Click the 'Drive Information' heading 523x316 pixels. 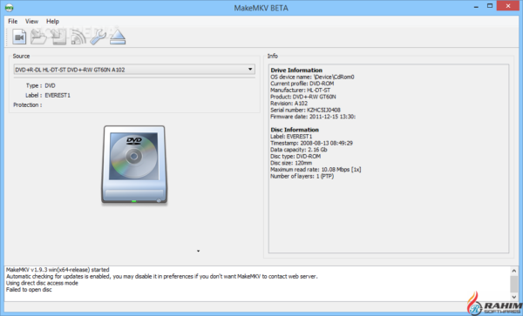tap(296, 71)
